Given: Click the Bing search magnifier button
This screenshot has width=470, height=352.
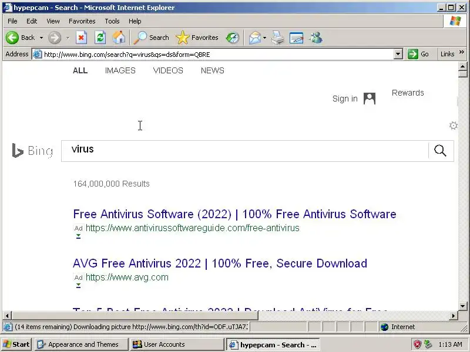Looking at the screenshot, I should [x=440, y=151].
